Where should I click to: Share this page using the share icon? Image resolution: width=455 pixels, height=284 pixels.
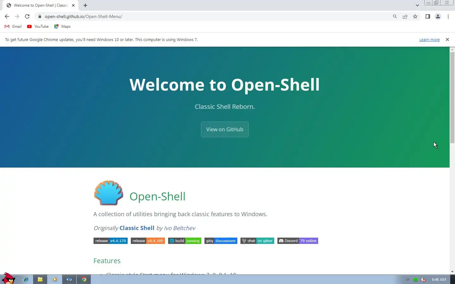[405, 16]
